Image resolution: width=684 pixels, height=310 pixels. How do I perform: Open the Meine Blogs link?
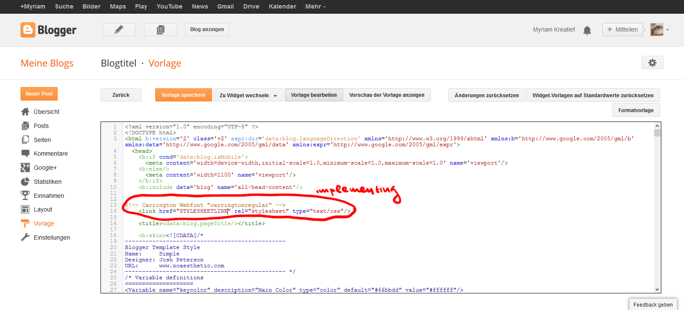(x=47, y=63)
